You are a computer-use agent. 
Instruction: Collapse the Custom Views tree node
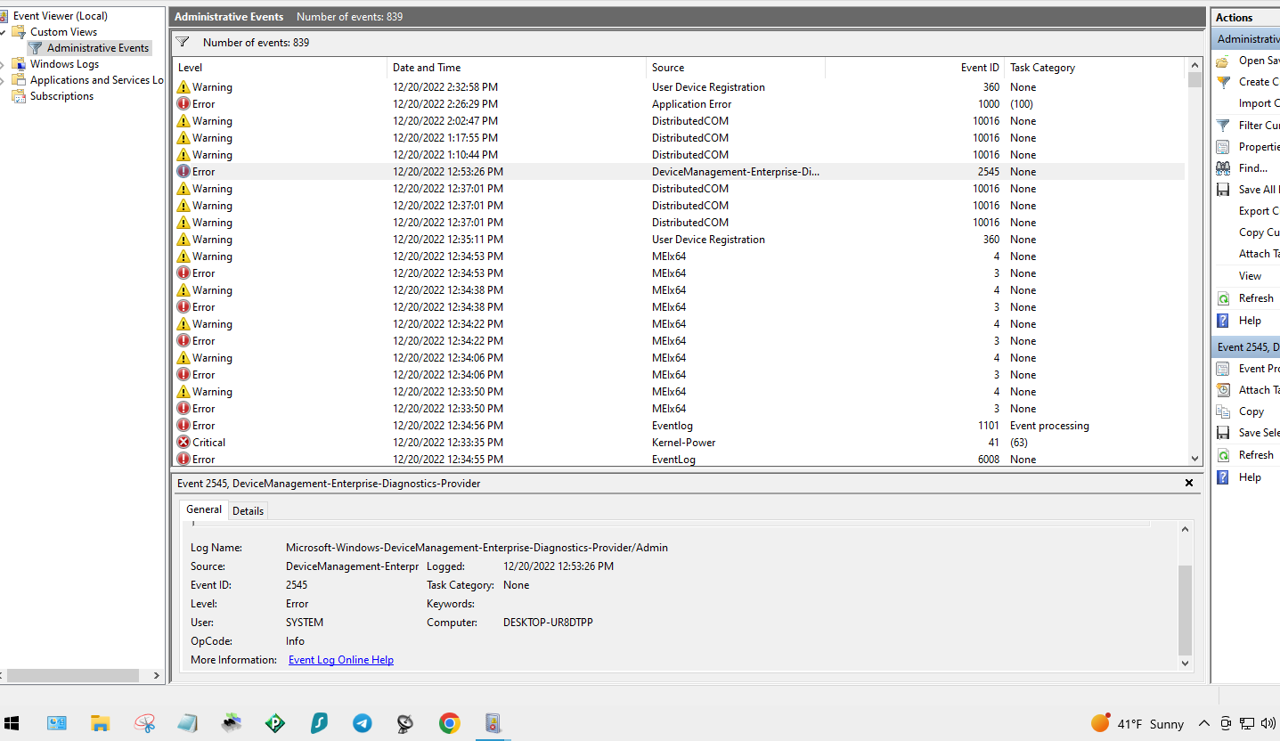(x=4, y=32)
